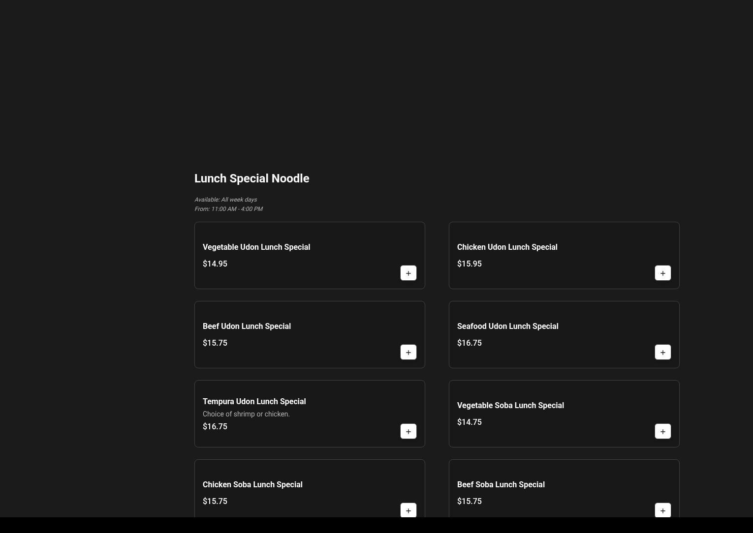
Task: Open Chicken Udon Lunch Special item title
Action: click(x=507, y=247)
